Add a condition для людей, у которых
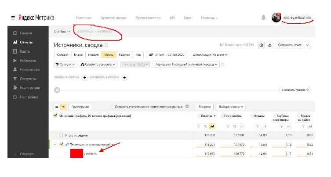This screenshot has height=177, width=331. (124, 78)
